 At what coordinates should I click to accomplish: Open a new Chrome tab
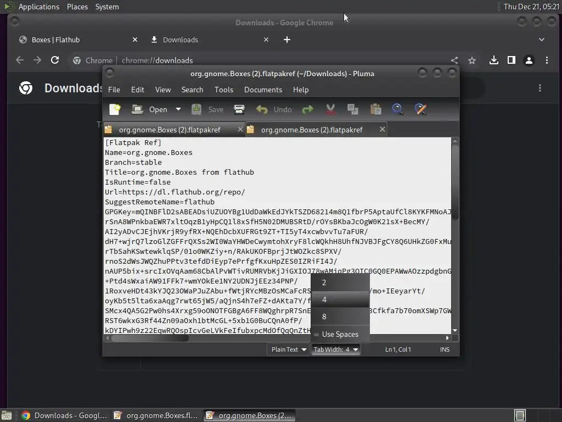pyautogui.click(x=286, y=40)
